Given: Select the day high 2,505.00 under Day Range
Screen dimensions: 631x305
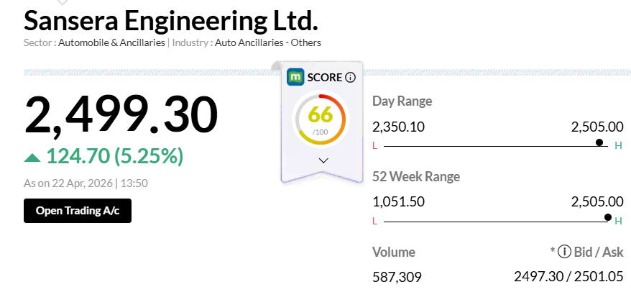Looking at the screenshot, I should 597,127.
